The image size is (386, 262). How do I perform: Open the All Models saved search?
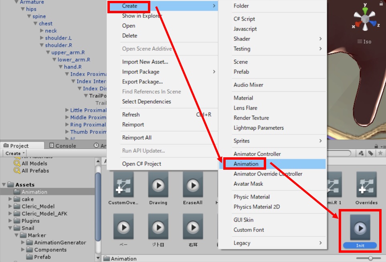tap(34, 163)
